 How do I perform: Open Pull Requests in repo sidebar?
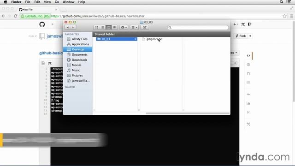tap(248, 73)
